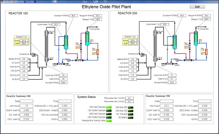Select the Reactor 200 compressor icon
Screen dimensions: 219x134
[x=143, y=54]
